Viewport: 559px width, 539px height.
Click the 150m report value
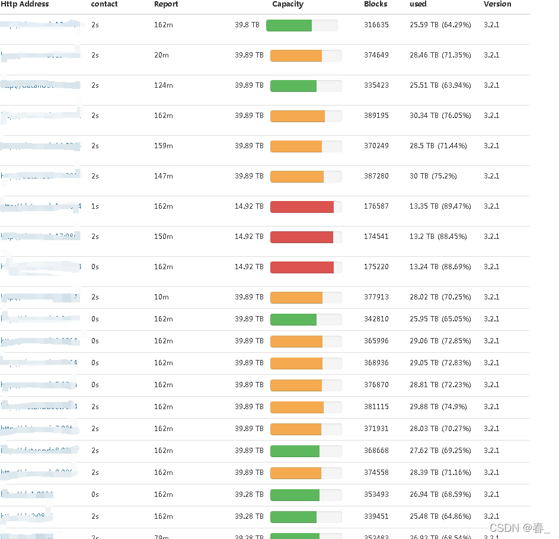pos(164,237)
